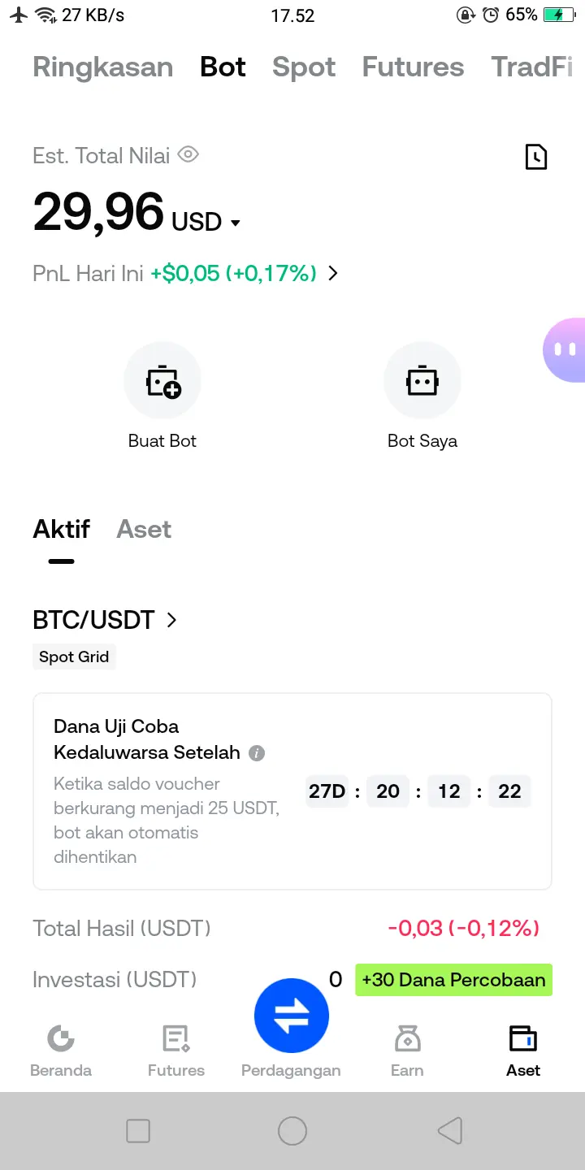Image resolution: width=585 pixels, height=1170 pixels.
Task: Tap the Android back navigation button
Action: [449, 1130]
